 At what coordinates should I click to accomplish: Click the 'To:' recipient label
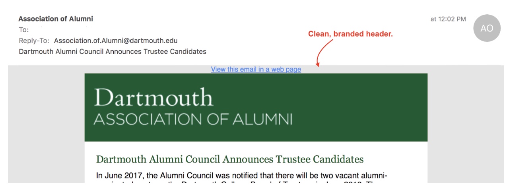[23, 30]
